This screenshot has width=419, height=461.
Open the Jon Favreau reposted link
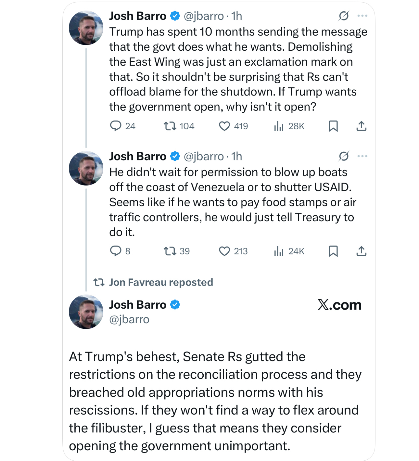point(161,282)
